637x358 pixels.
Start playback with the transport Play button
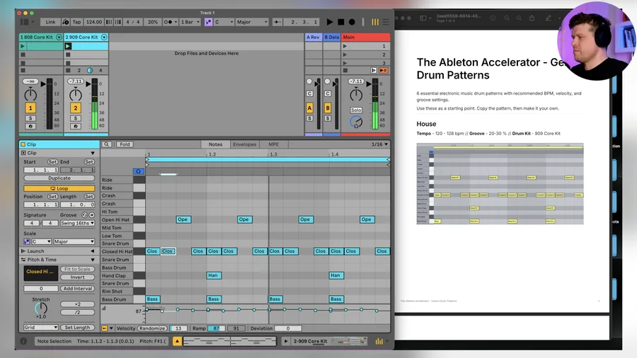330,22
